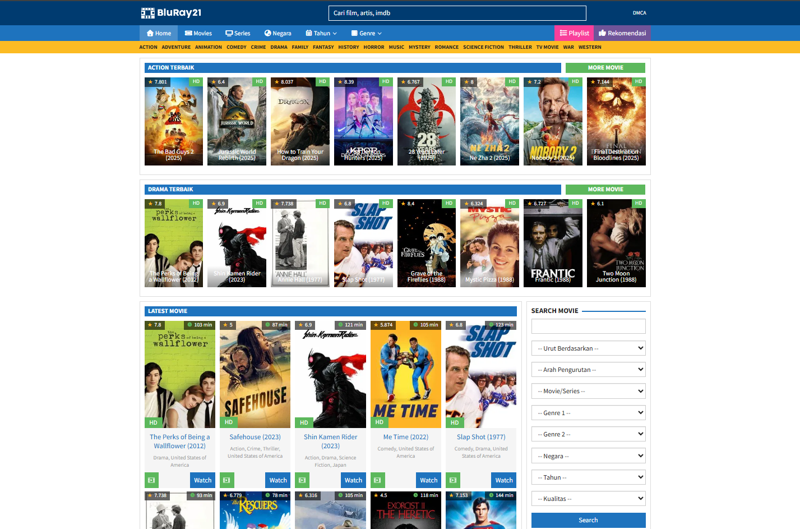Image resolution: width=800 pixels, height=529 pixels.
Task: Click the trailer film icon under Slap Shot
Action: [x=453, y=480]
